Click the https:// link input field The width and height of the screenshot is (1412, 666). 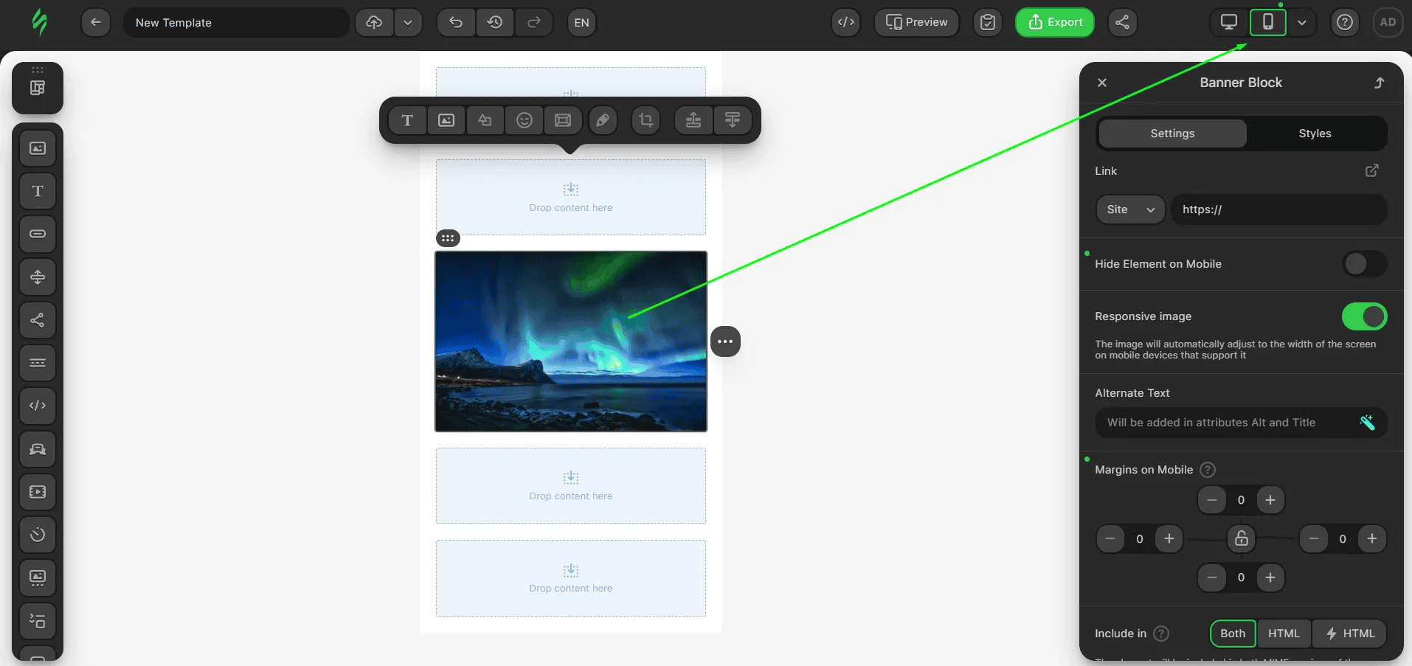[1279, 209]
